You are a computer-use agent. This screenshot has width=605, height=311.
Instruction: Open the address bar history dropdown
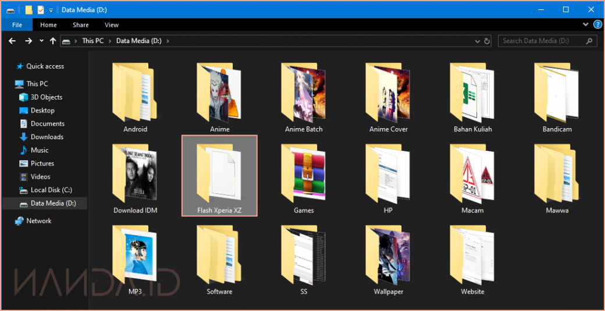click(477, 41)
